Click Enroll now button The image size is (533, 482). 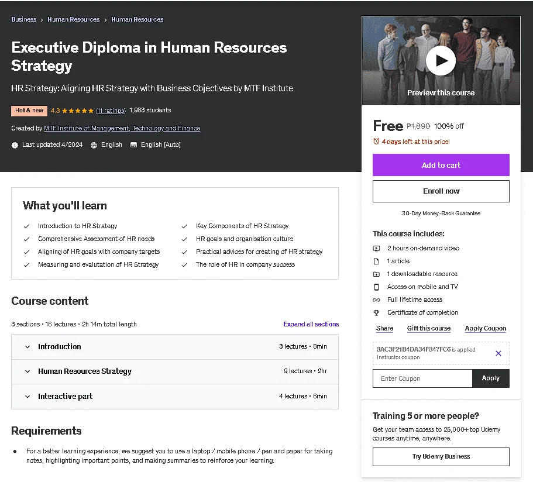click(441, 191)
